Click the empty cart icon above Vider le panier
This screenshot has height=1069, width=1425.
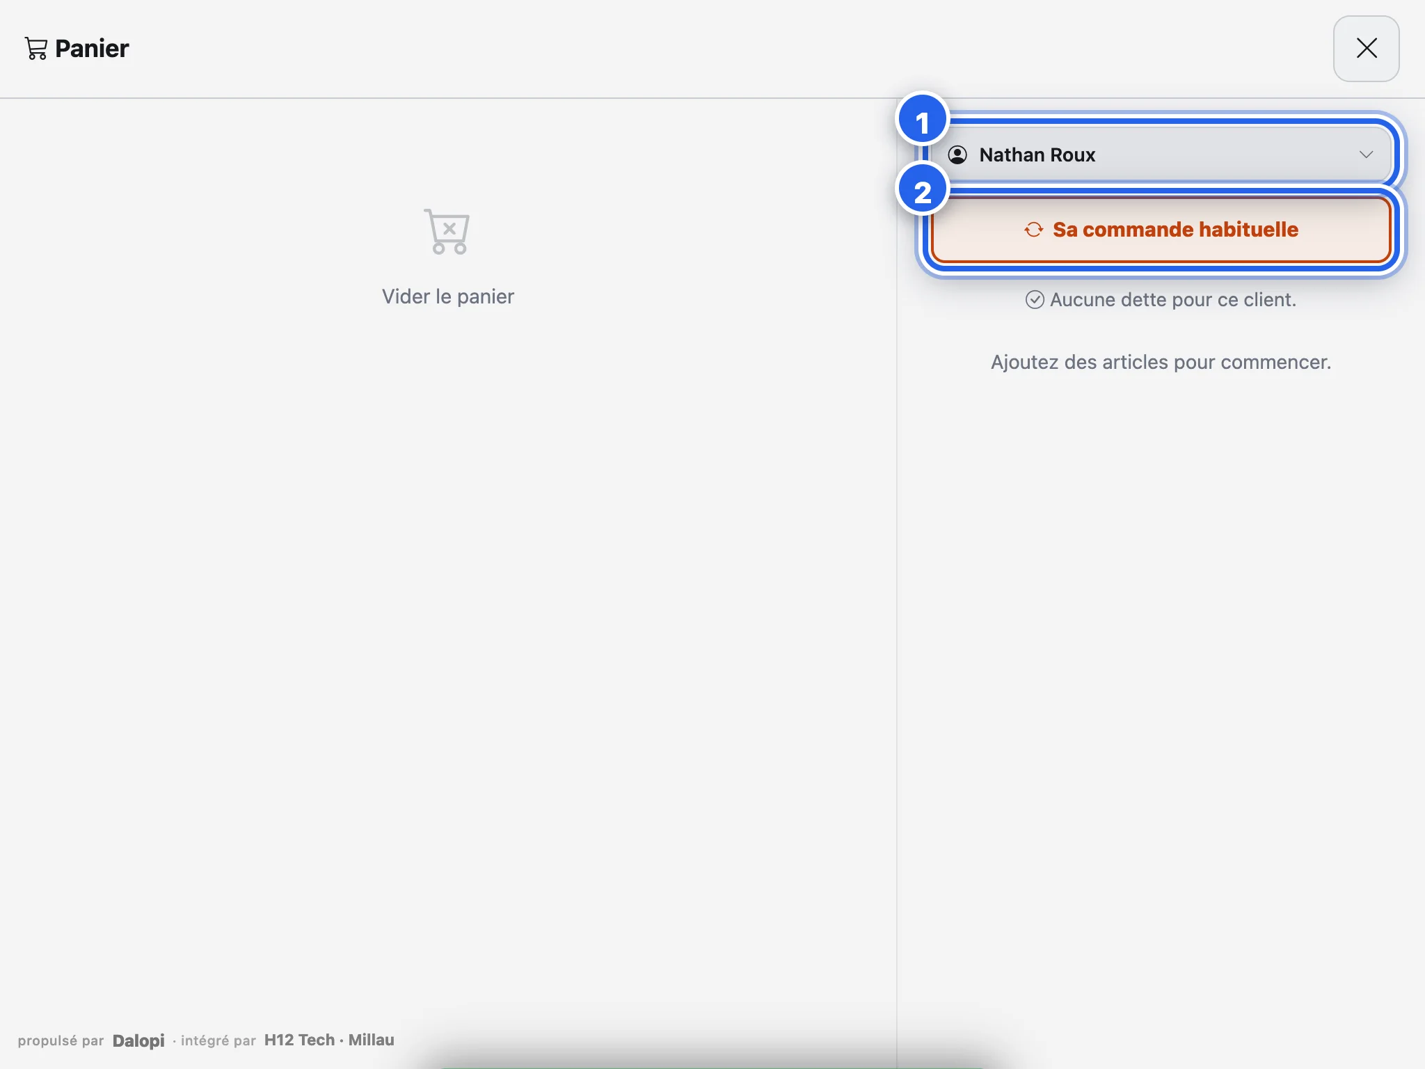point(447,232)
